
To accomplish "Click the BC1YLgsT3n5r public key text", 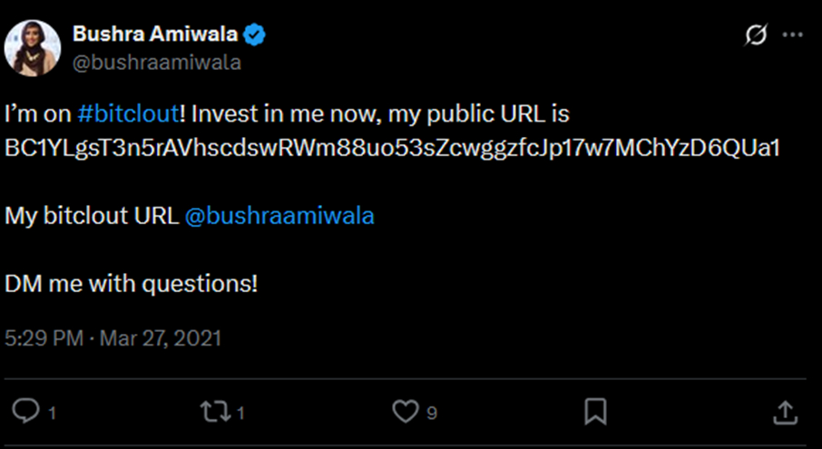I will pos(392,147).
